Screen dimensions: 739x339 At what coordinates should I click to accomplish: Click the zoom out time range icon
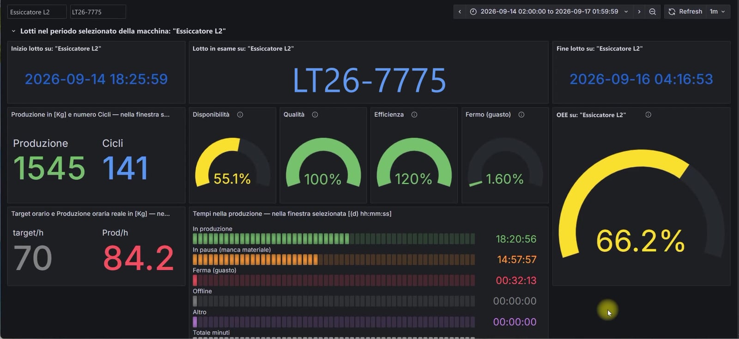click(652, 12)
